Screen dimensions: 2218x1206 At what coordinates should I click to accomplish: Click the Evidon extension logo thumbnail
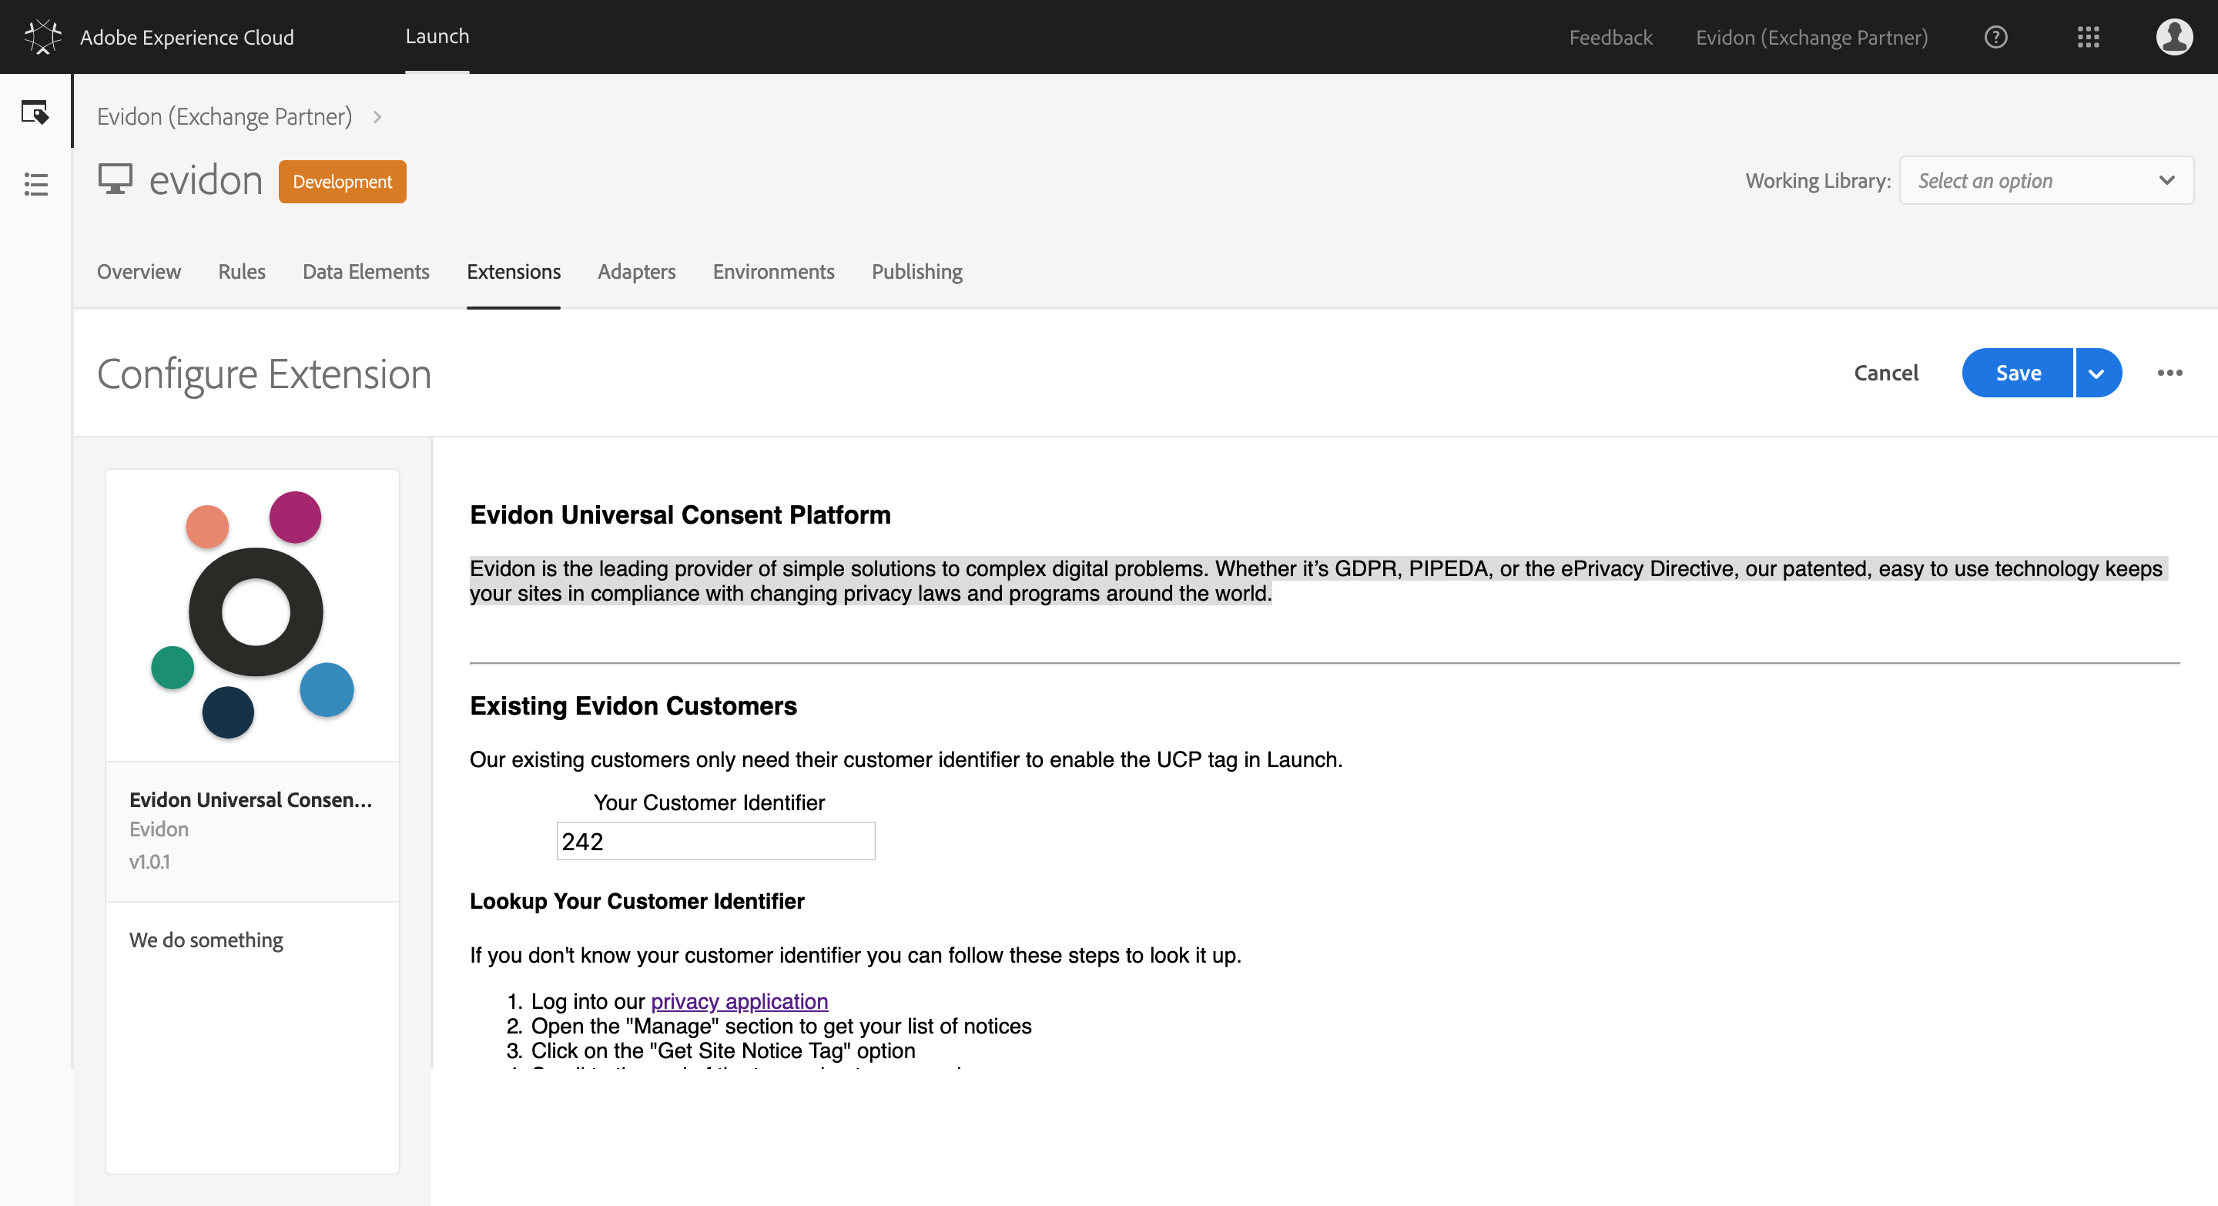click(253, 615)
